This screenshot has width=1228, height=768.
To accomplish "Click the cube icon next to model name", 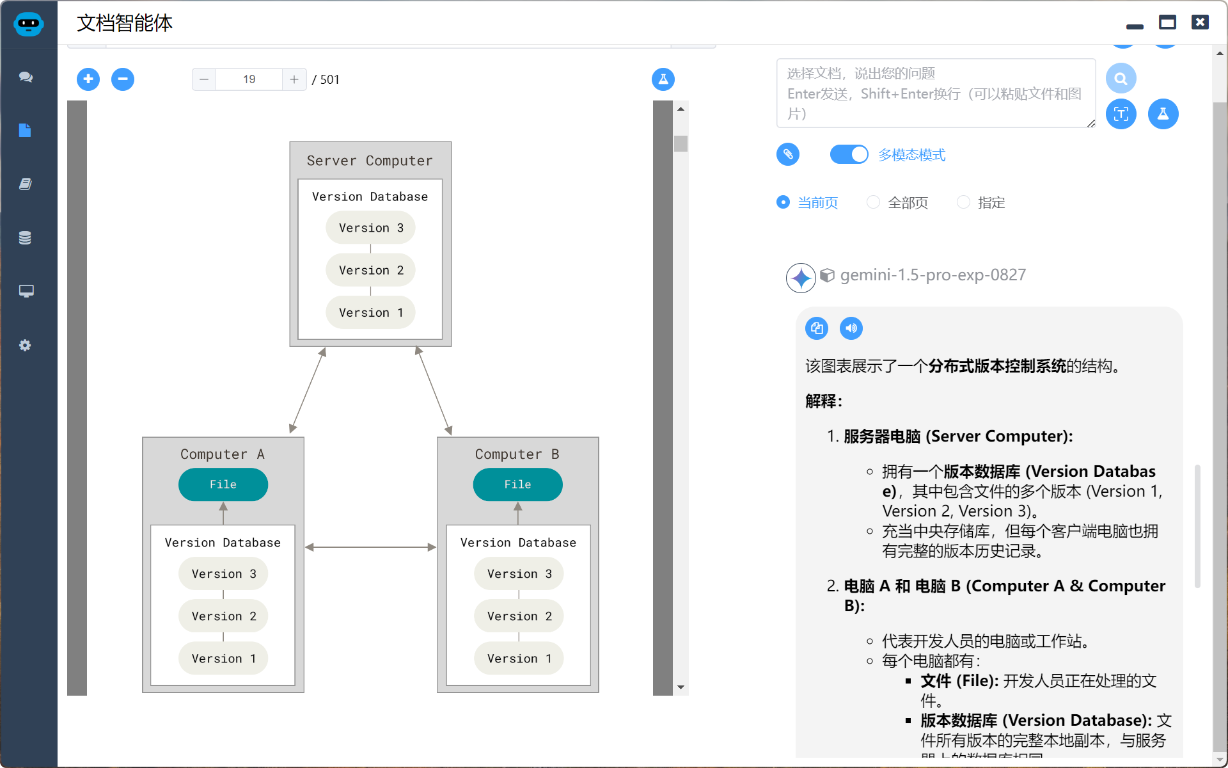I will [x=828, y=275].
